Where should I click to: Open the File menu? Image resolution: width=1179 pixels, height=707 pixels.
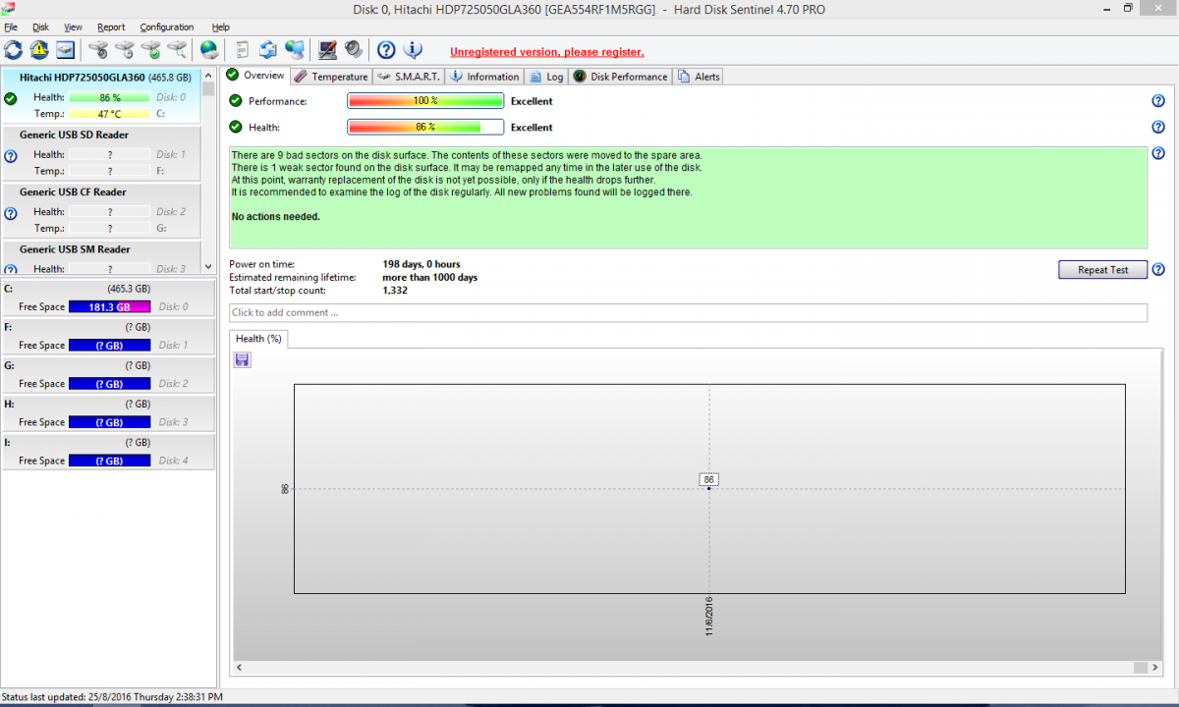[11, 27]
